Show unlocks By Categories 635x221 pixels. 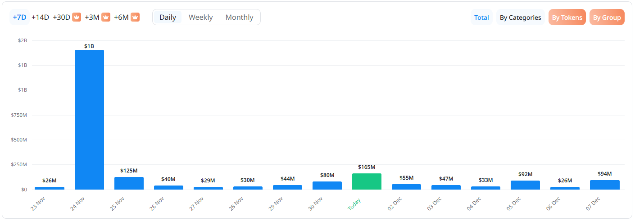(x=520, y=18)
